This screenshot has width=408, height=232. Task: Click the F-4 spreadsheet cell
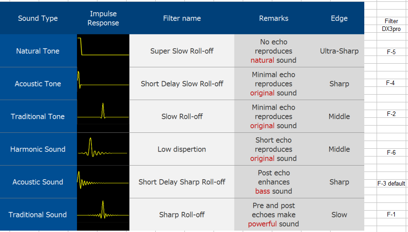[390, 83]
